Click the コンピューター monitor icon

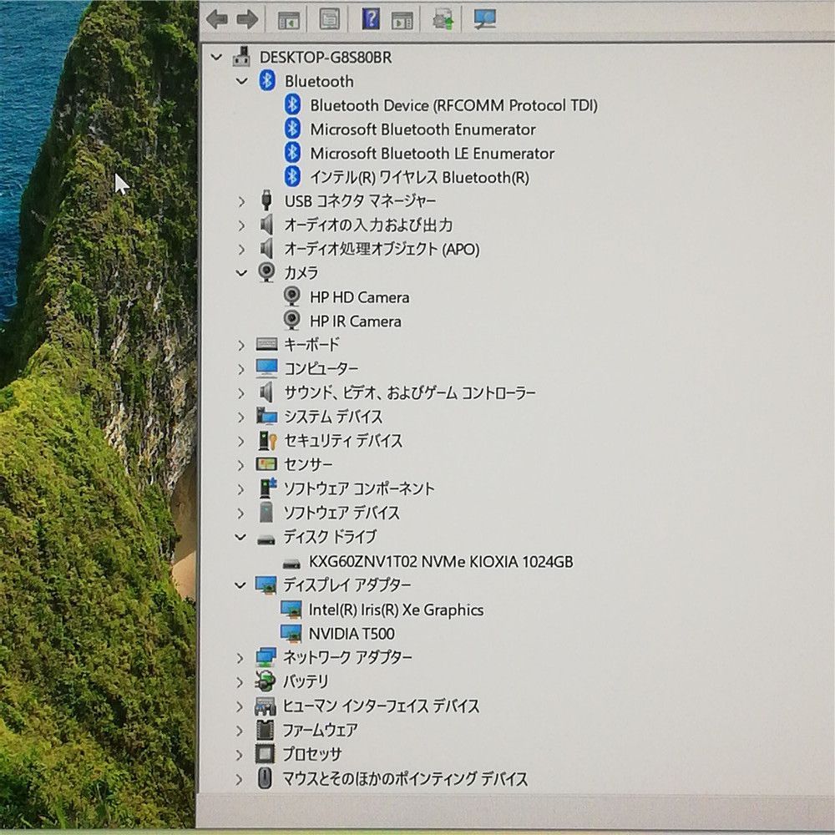267,368
